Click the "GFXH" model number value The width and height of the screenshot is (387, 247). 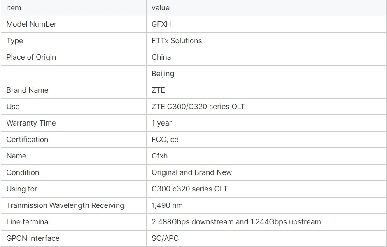tap(161, 24)
